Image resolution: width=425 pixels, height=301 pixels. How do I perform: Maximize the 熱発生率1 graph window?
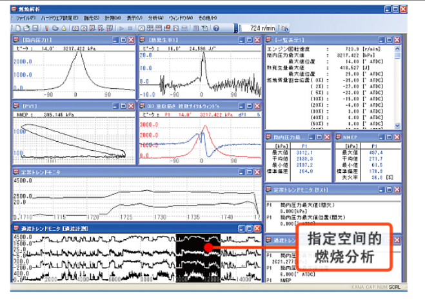pos(251,40)
